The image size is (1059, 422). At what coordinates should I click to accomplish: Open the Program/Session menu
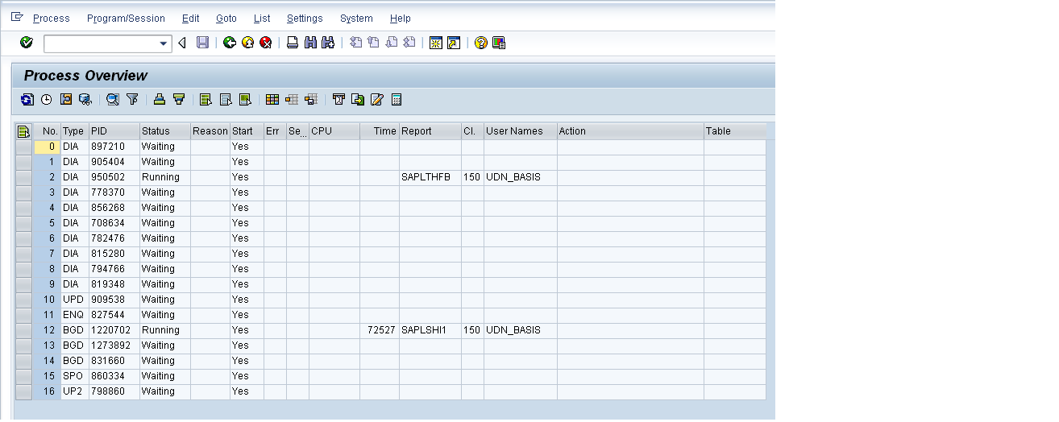[x=126, y=18]
